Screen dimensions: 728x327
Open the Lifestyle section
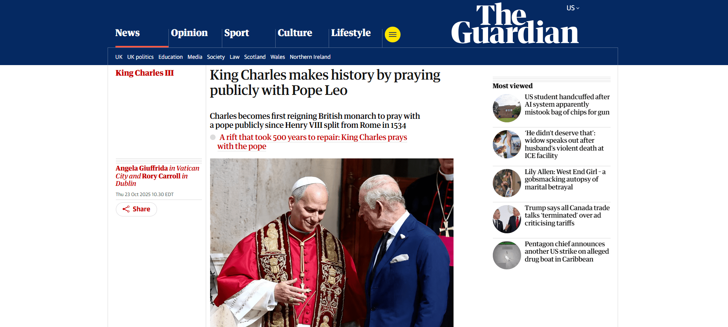coord(351,33)
